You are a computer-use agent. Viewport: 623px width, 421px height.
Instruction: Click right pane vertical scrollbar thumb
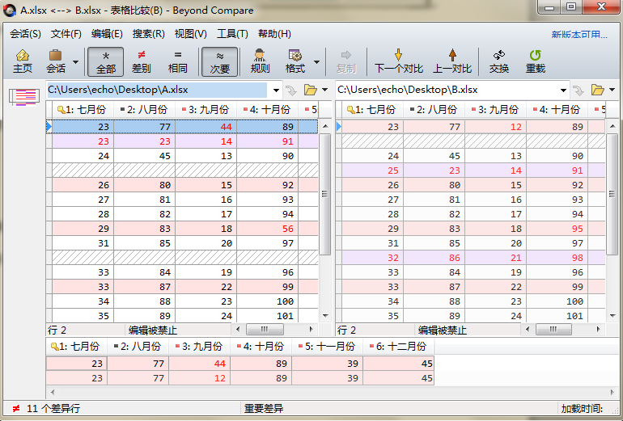click(612, 194)
